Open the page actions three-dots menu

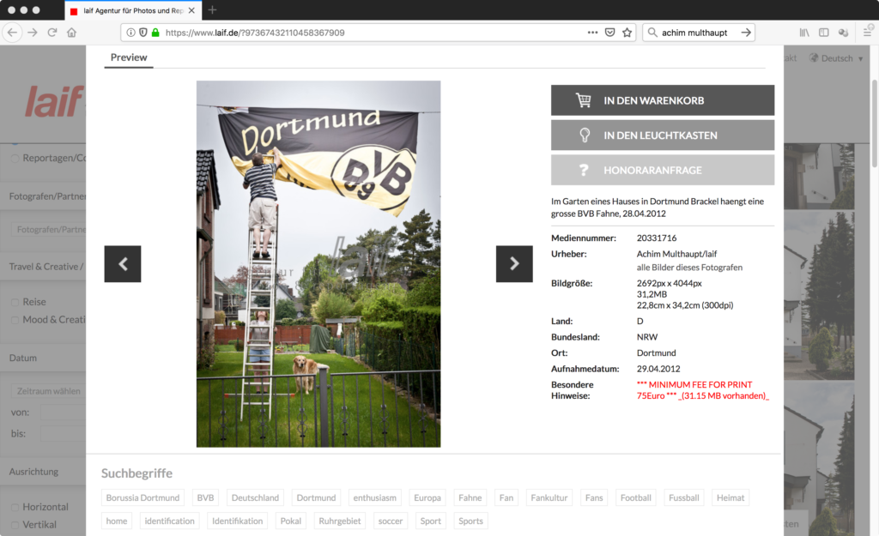point(592,33)
